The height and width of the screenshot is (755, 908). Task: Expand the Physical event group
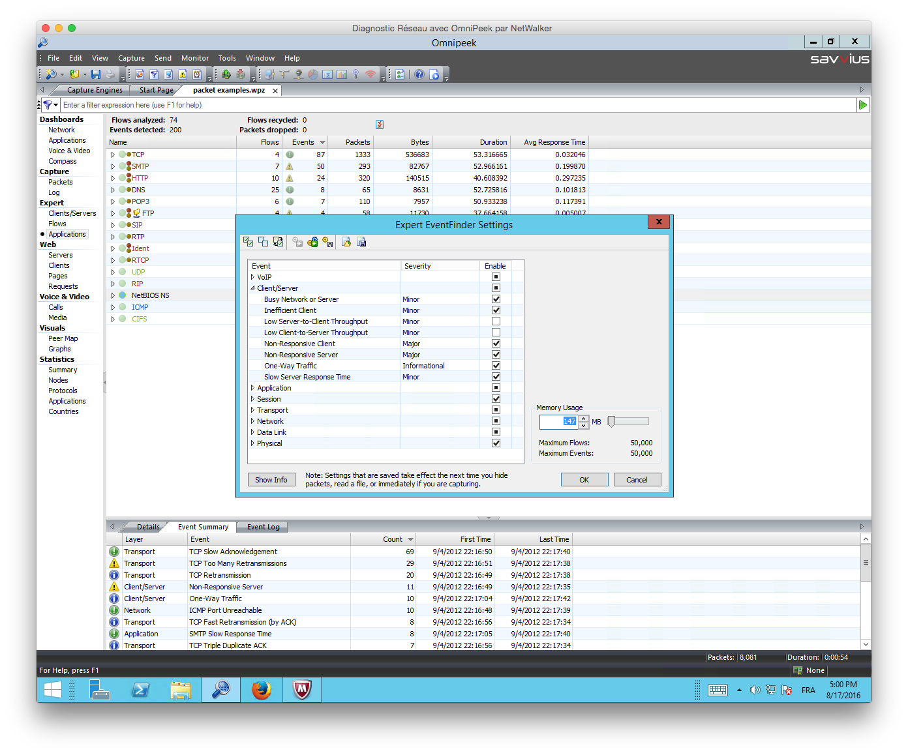(x=252, y=443)
